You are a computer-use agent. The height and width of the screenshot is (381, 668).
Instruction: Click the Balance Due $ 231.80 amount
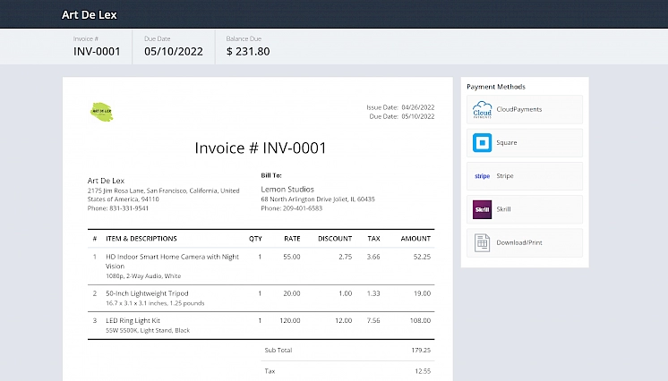247,51
